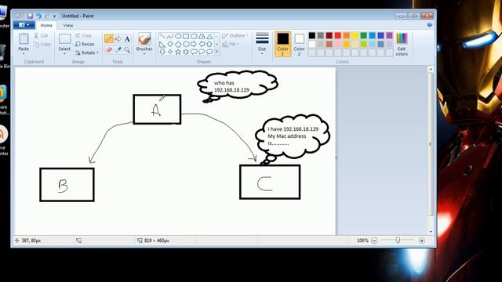This screenshot has width=502, height=282.
Task: Choose the Five-point star shape
Action: (178, 52)
